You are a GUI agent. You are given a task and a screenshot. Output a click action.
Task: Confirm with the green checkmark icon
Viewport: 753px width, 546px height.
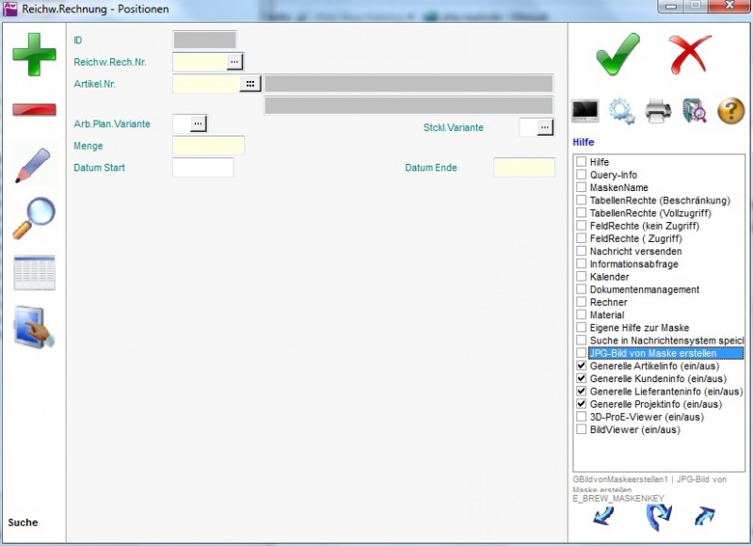(x=617, y=53)
